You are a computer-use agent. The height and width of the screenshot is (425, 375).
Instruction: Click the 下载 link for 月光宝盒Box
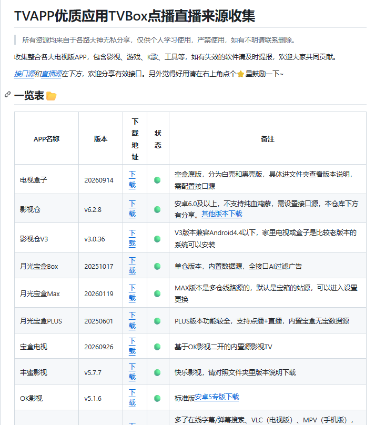[132, 266]
